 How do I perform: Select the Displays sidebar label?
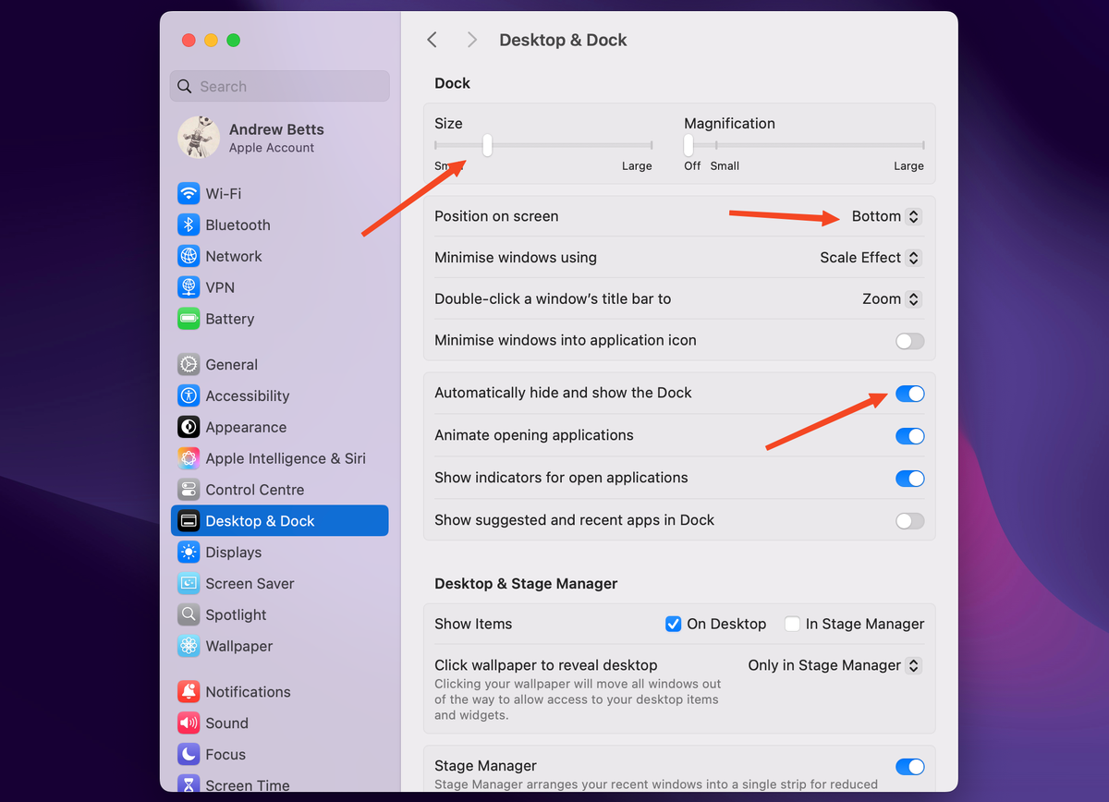coord(234,553)
